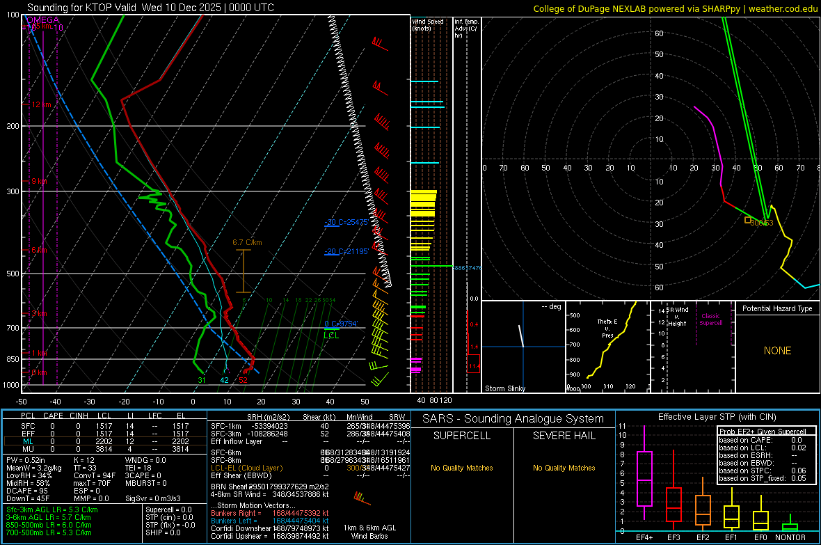Click the red "6 km" height marker

(x=39, y=250)
